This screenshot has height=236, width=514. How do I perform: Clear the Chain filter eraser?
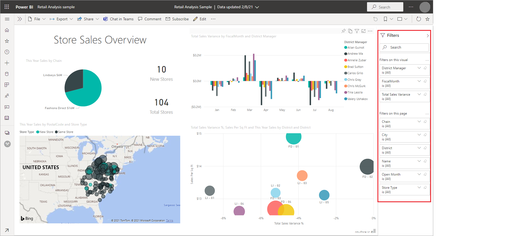425,121
